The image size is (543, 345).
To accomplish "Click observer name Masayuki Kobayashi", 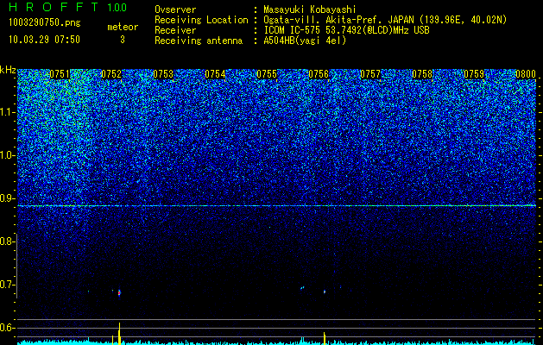I will [310, 9].
